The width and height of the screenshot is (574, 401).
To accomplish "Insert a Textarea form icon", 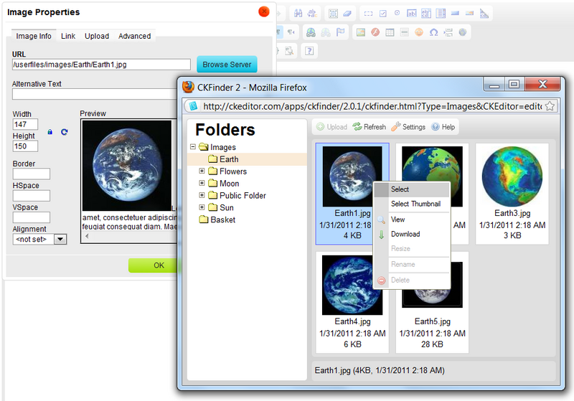I will (x=426, y=14).
